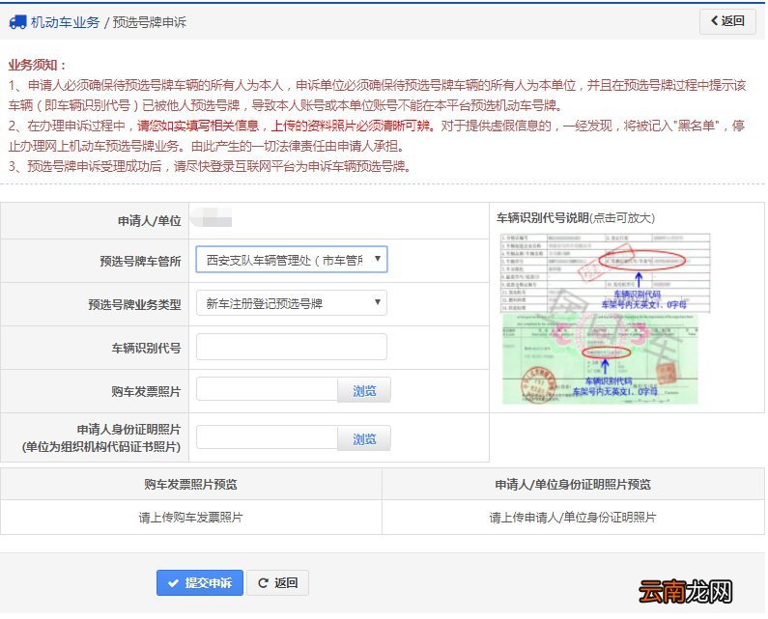Screen dimensions: 768x619
Task: Open the 预选号牌业务类型 dropdown
Action: coord(292,303)
